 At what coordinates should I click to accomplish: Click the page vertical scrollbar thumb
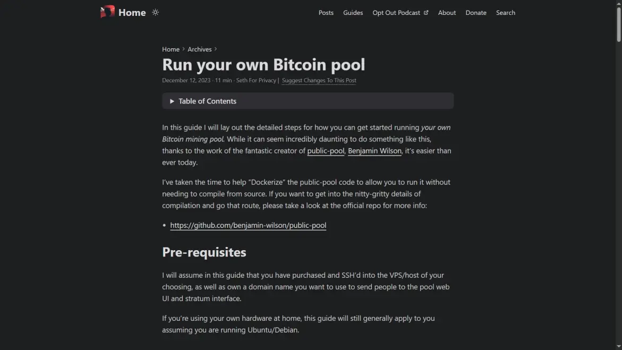coord(618,24)
